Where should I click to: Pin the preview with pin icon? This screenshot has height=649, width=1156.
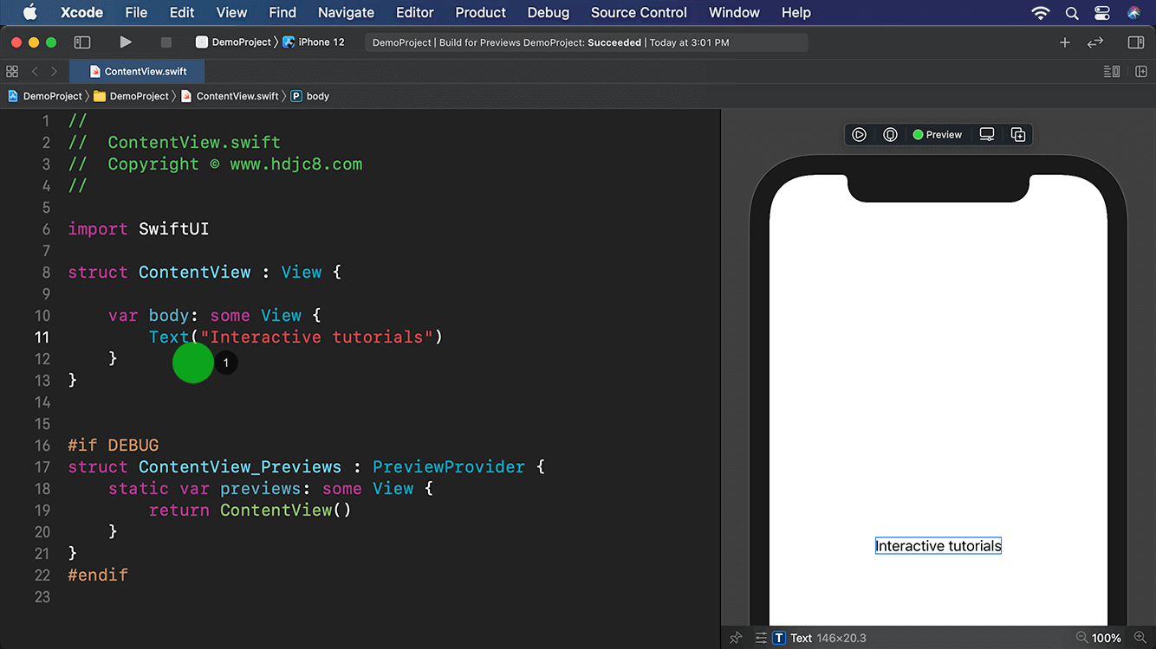tap(737, 638)
